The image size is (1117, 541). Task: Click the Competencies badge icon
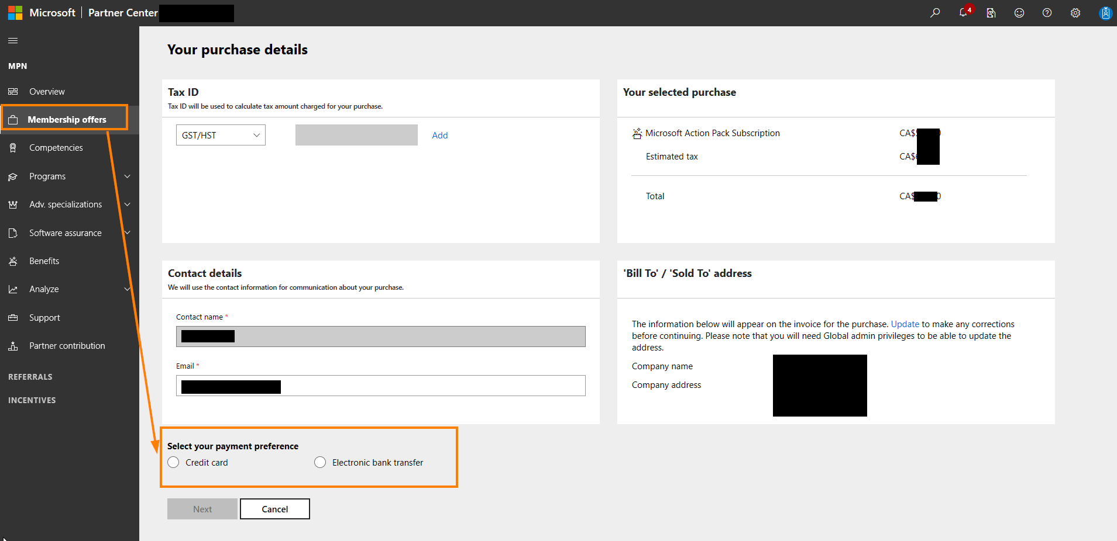click(x=13, y=148)
